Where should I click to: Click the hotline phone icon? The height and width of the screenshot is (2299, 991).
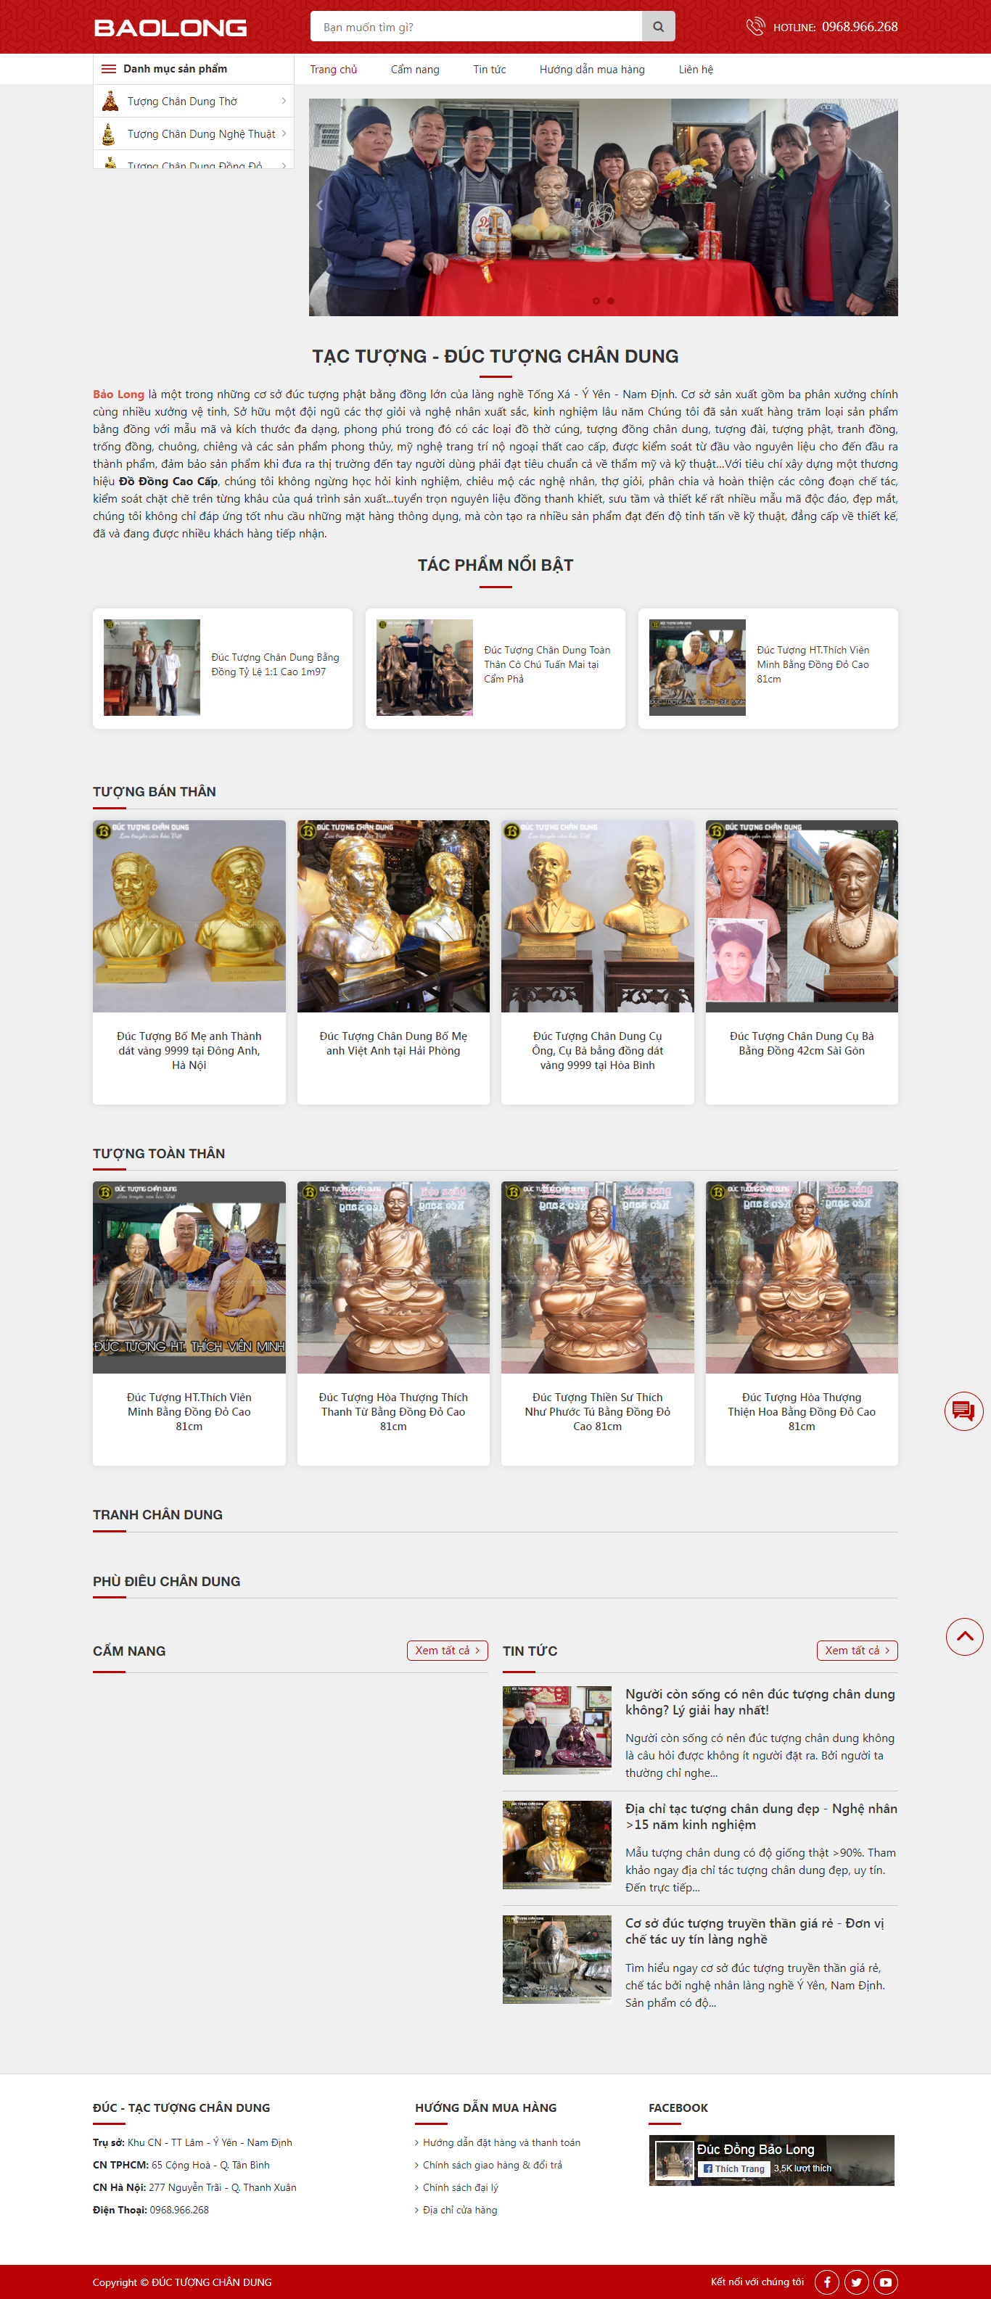pyautogui.click(x=754, y=27)
